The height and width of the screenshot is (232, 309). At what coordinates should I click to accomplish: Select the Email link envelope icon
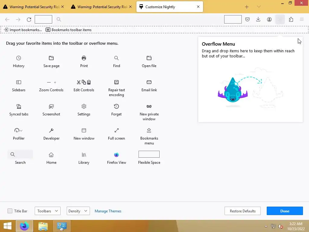149,82
